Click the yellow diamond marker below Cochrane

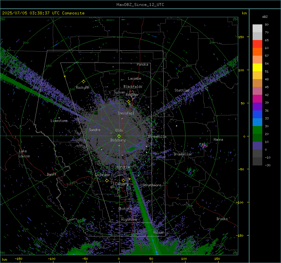click(x=107, y=180)
